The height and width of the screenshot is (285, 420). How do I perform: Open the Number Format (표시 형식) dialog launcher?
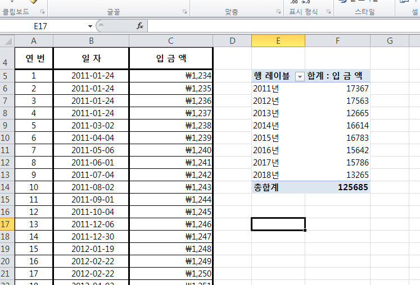pyautogui.click(x=328, y=12)
